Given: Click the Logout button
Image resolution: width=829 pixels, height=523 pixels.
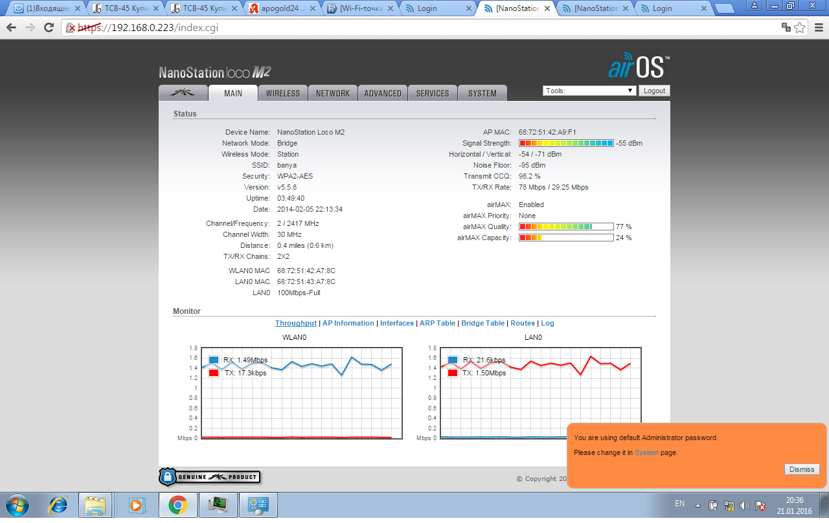Looking at the screenshot, I should [654, 91].
